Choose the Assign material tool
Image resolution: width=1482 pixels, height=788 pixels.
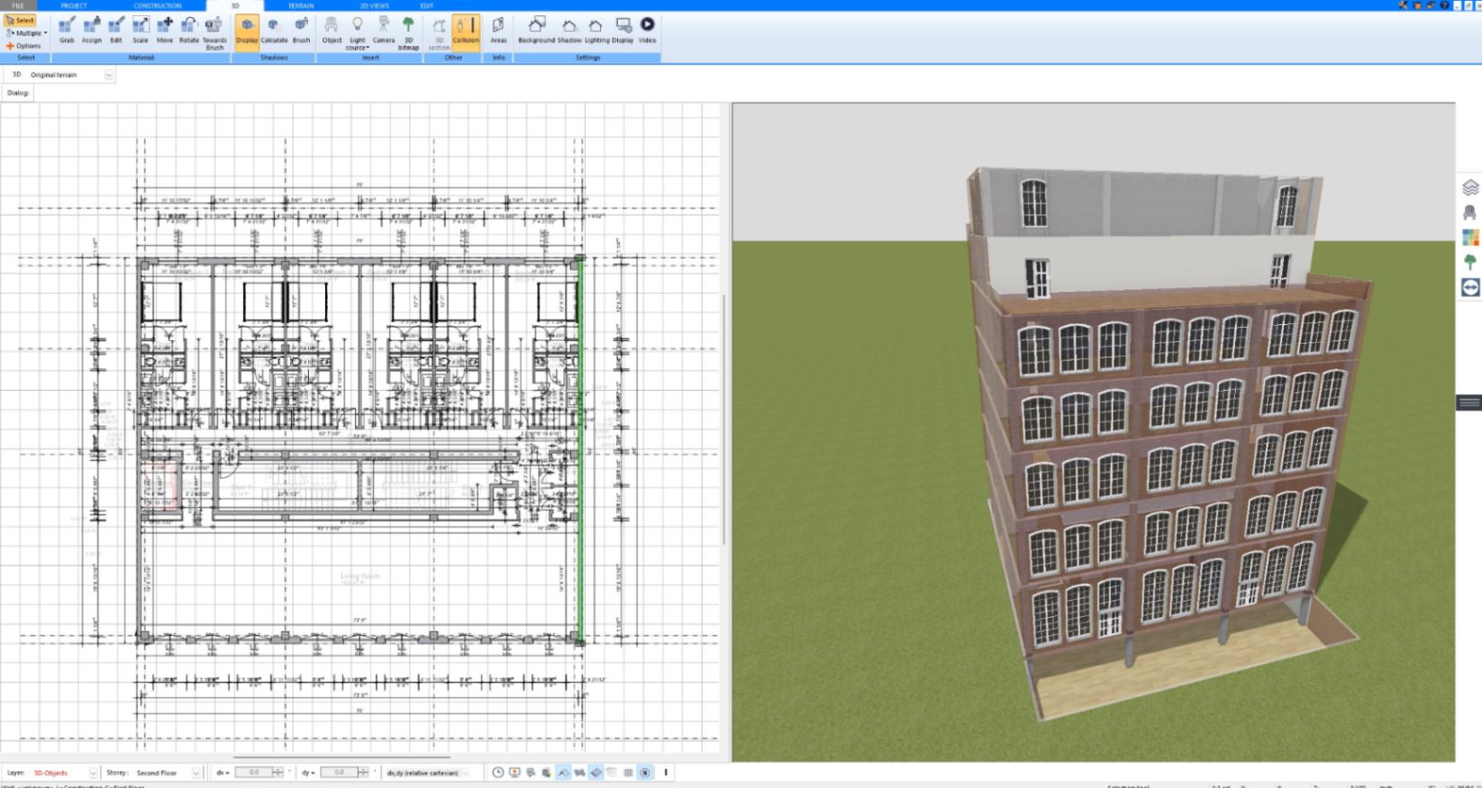point(91,30)
